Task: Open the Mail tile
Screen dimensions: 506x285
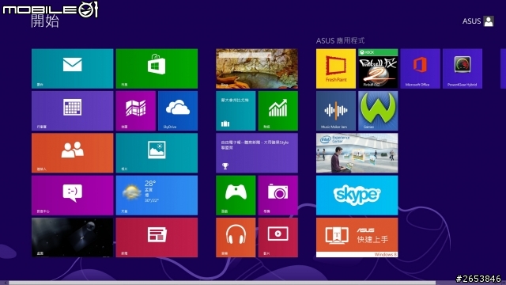Action: tap(72, 69)
